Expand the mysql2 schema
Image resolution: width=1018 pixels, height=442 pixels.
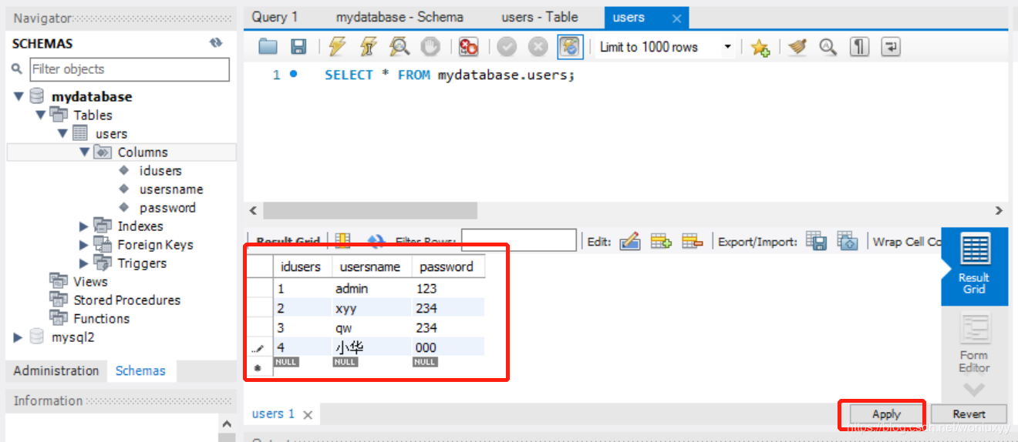(19, 337)
